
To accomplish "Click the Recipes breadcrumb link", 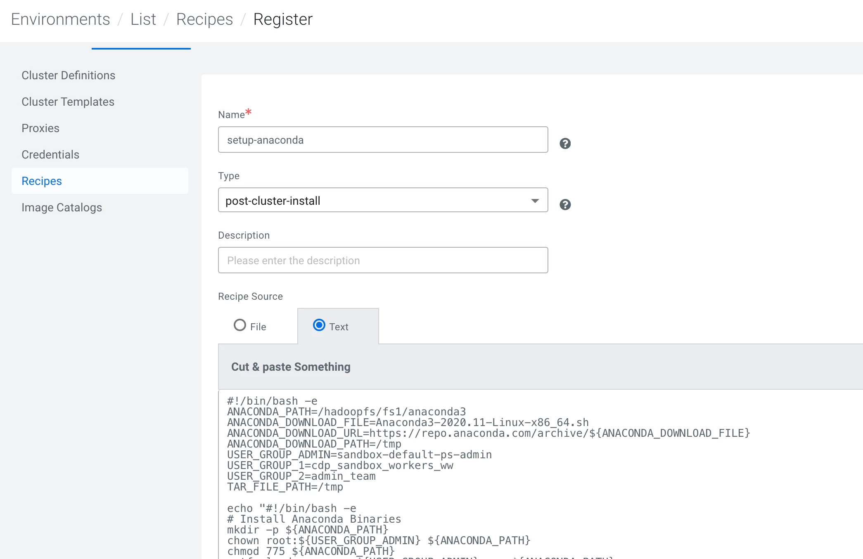I will (x=204, y=19).
